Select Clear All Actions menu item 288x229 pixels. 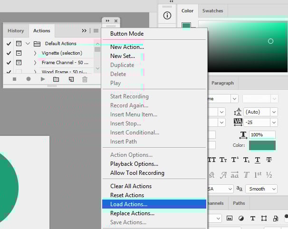coord(131,186)
